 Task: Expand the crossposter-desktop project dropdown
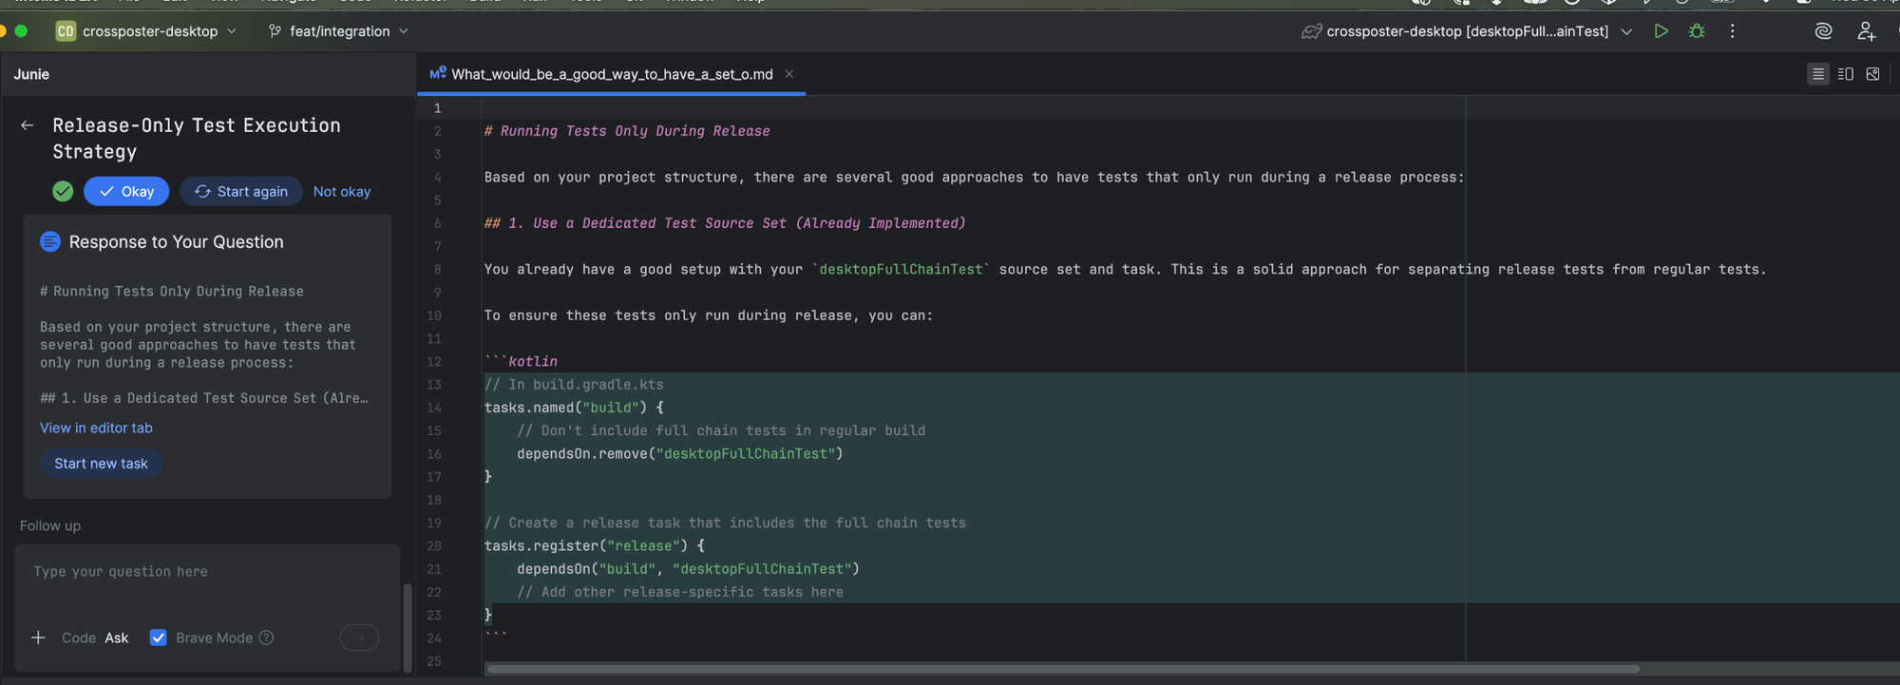(x=232, y=31)
